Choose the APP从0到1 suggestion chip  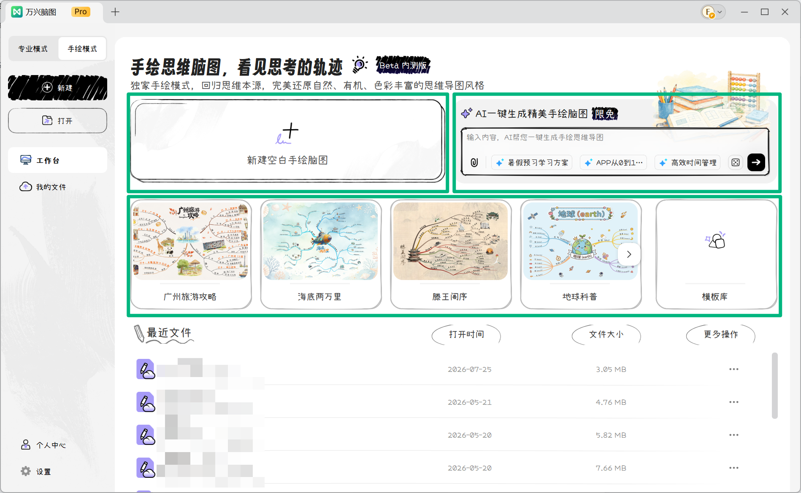point(613,162)
